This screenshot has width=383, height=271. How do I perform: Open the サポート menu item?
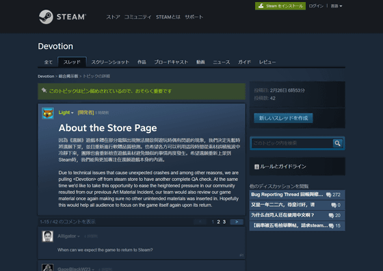tap(194, 17)
